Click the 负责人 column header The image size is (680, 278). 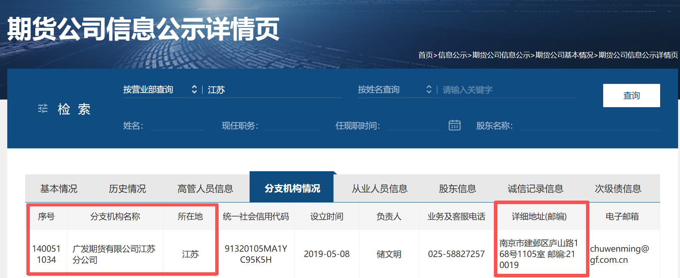[x=389, y=216]
